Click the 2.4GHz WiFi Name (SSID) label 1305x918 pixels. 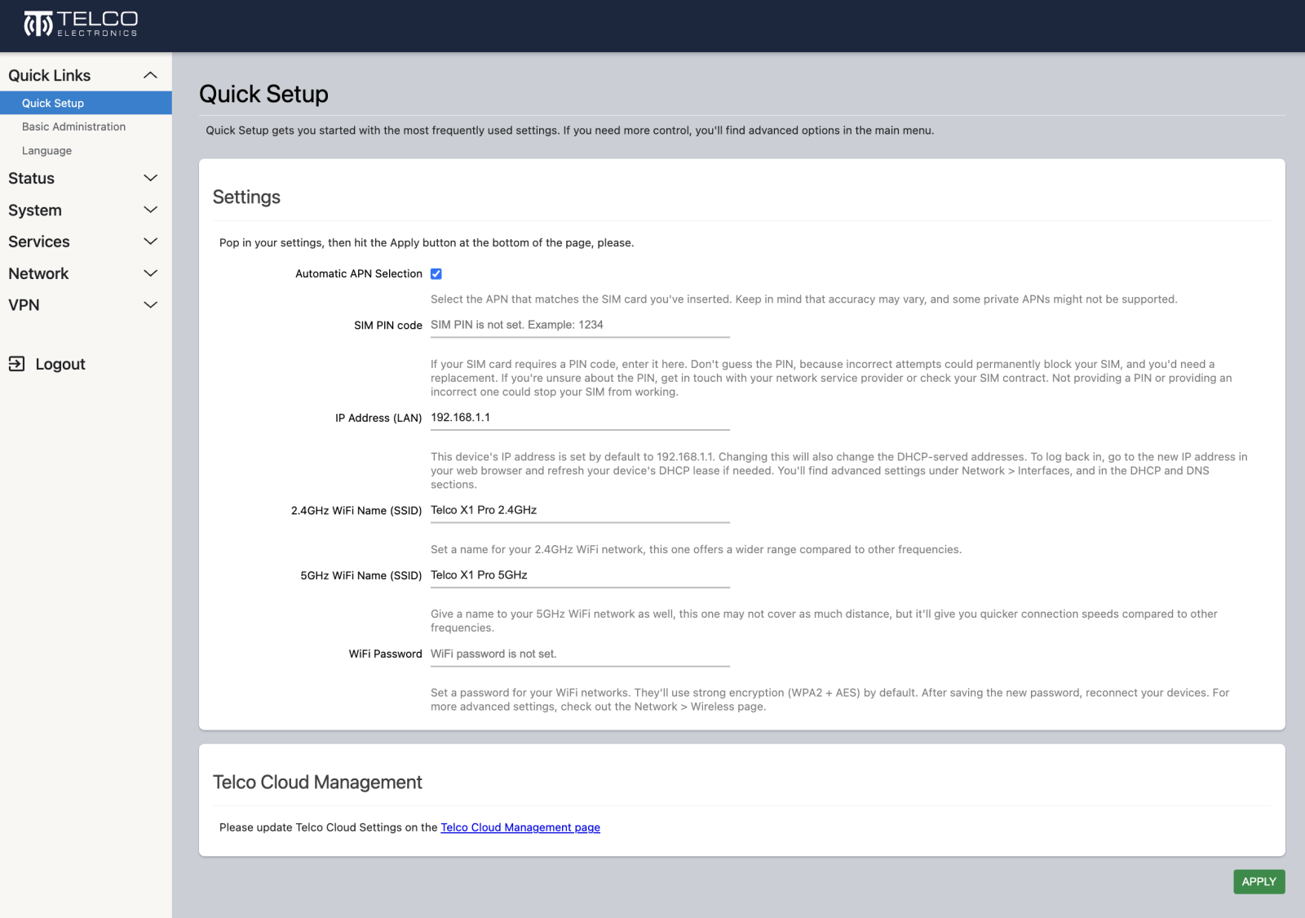click(356, 511)
